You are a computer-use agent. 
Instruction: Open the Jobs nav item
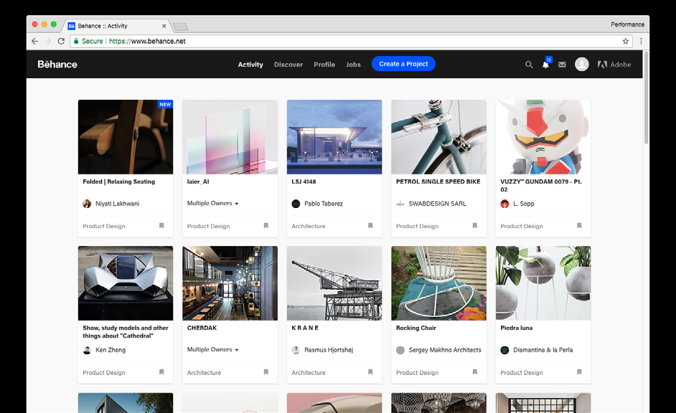pos(354,65)
